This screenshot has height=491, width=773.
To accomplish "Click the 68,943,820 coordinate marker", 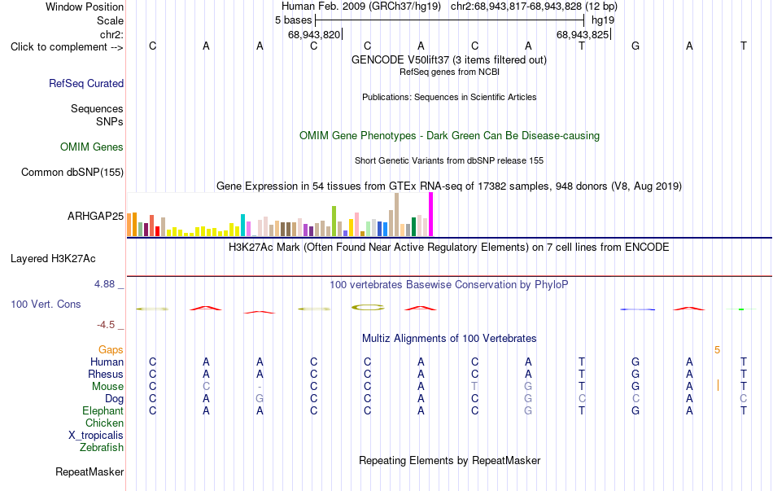I will pyautogui.click(x=314, y=34).
